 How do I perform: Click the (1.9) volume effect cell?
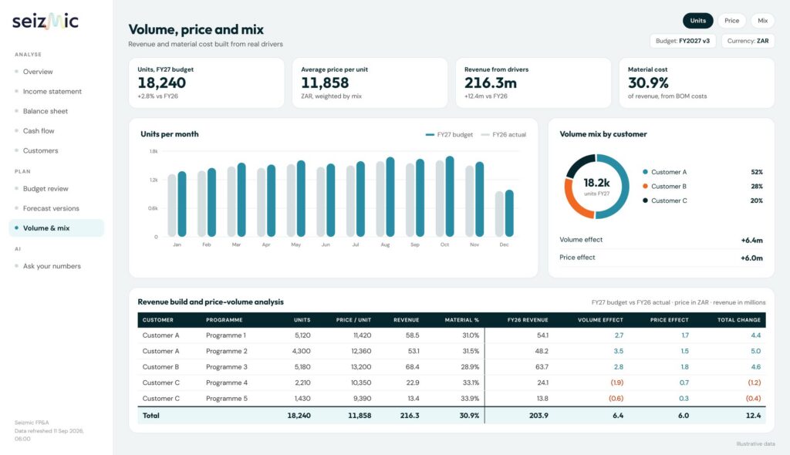click(x=616, y=383)
